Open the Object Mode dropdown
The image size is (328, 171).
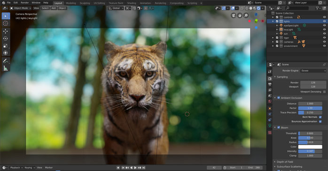21,8
